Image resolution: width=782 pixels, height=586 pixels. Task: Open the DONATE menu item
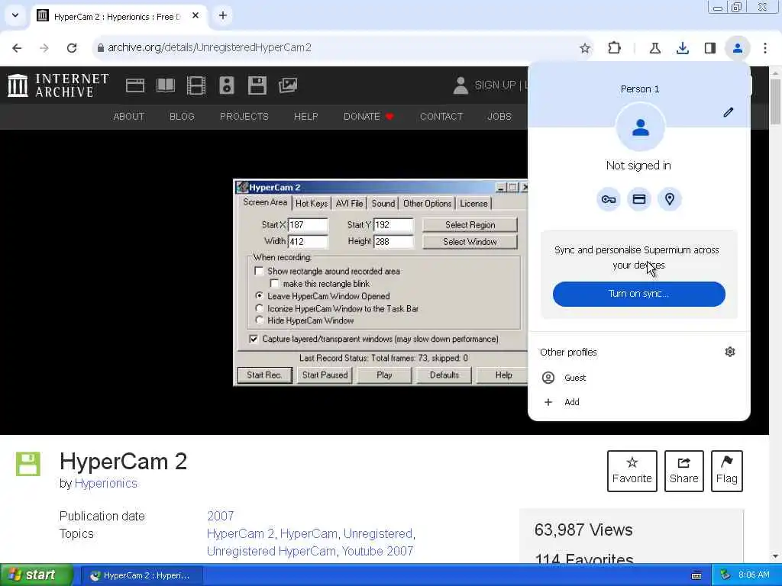pyautogui.click(x=369, y=117)
